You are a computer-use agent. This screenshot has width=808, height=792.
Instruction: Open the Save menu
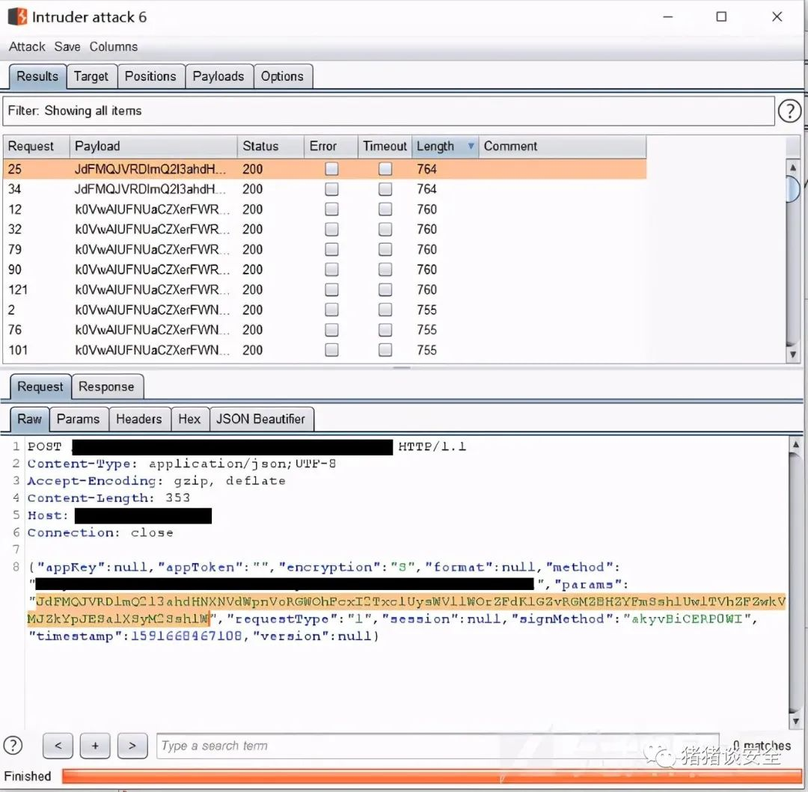pyautogui.click(x=67, y=47)
